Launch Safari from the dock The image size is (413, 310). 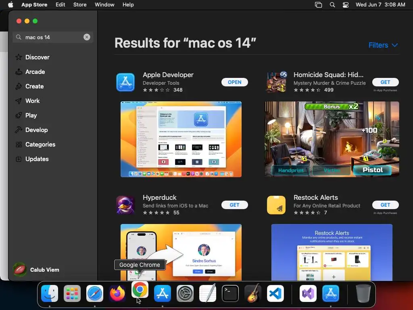click(95, 293)
